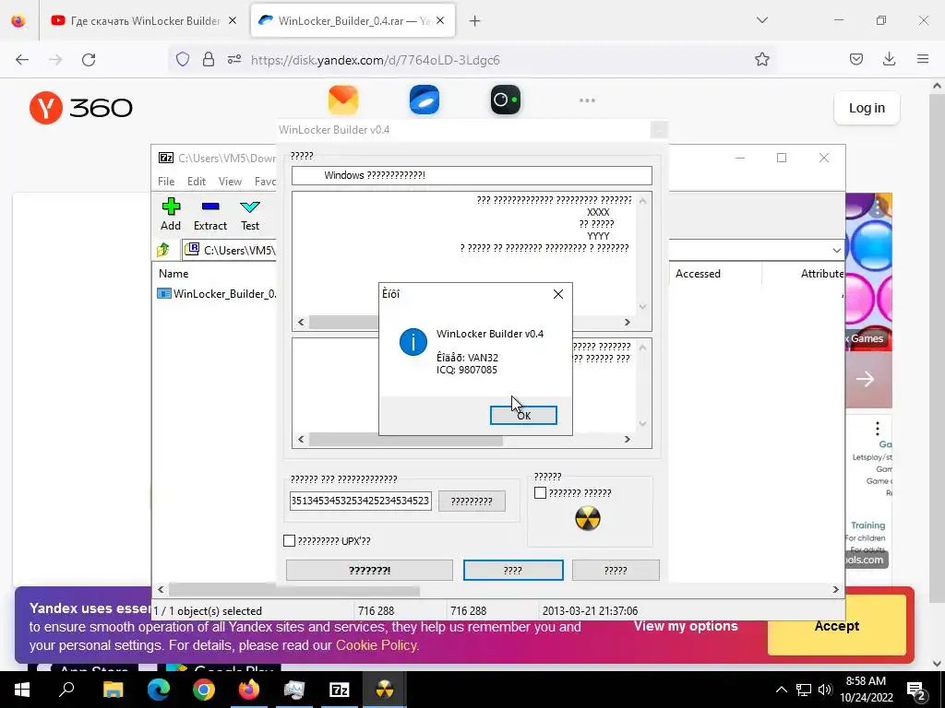Screen dimensions: 945x708
Task: Click the Yandex 360 logo
Action: coord(81,108)
